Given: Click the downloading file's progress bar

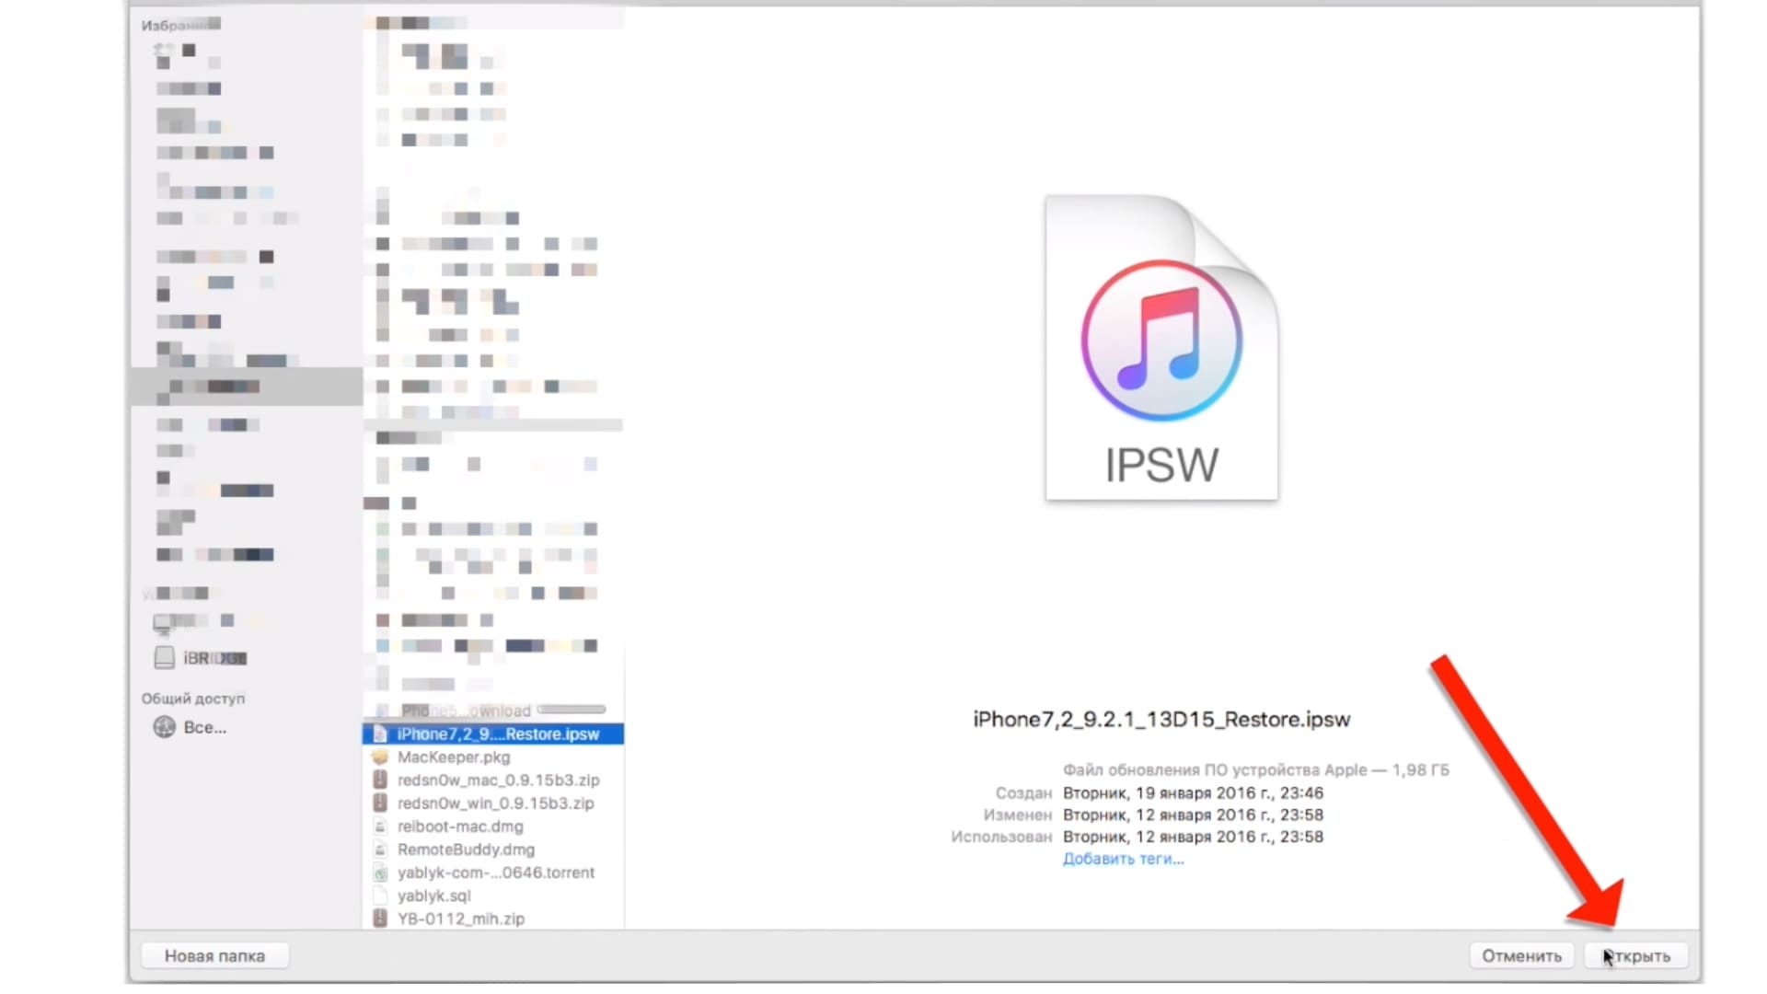Looking at the screenshot, I should coord(572,710).
